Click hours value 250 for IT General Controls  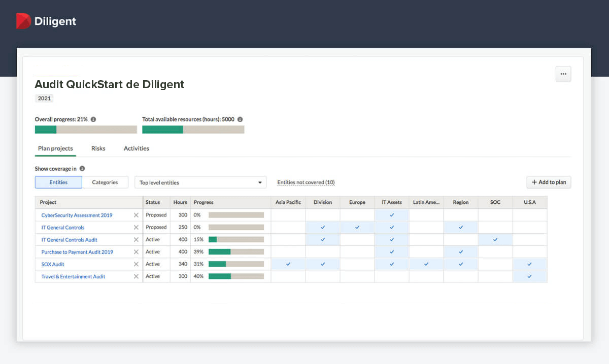tap(182, 228)
